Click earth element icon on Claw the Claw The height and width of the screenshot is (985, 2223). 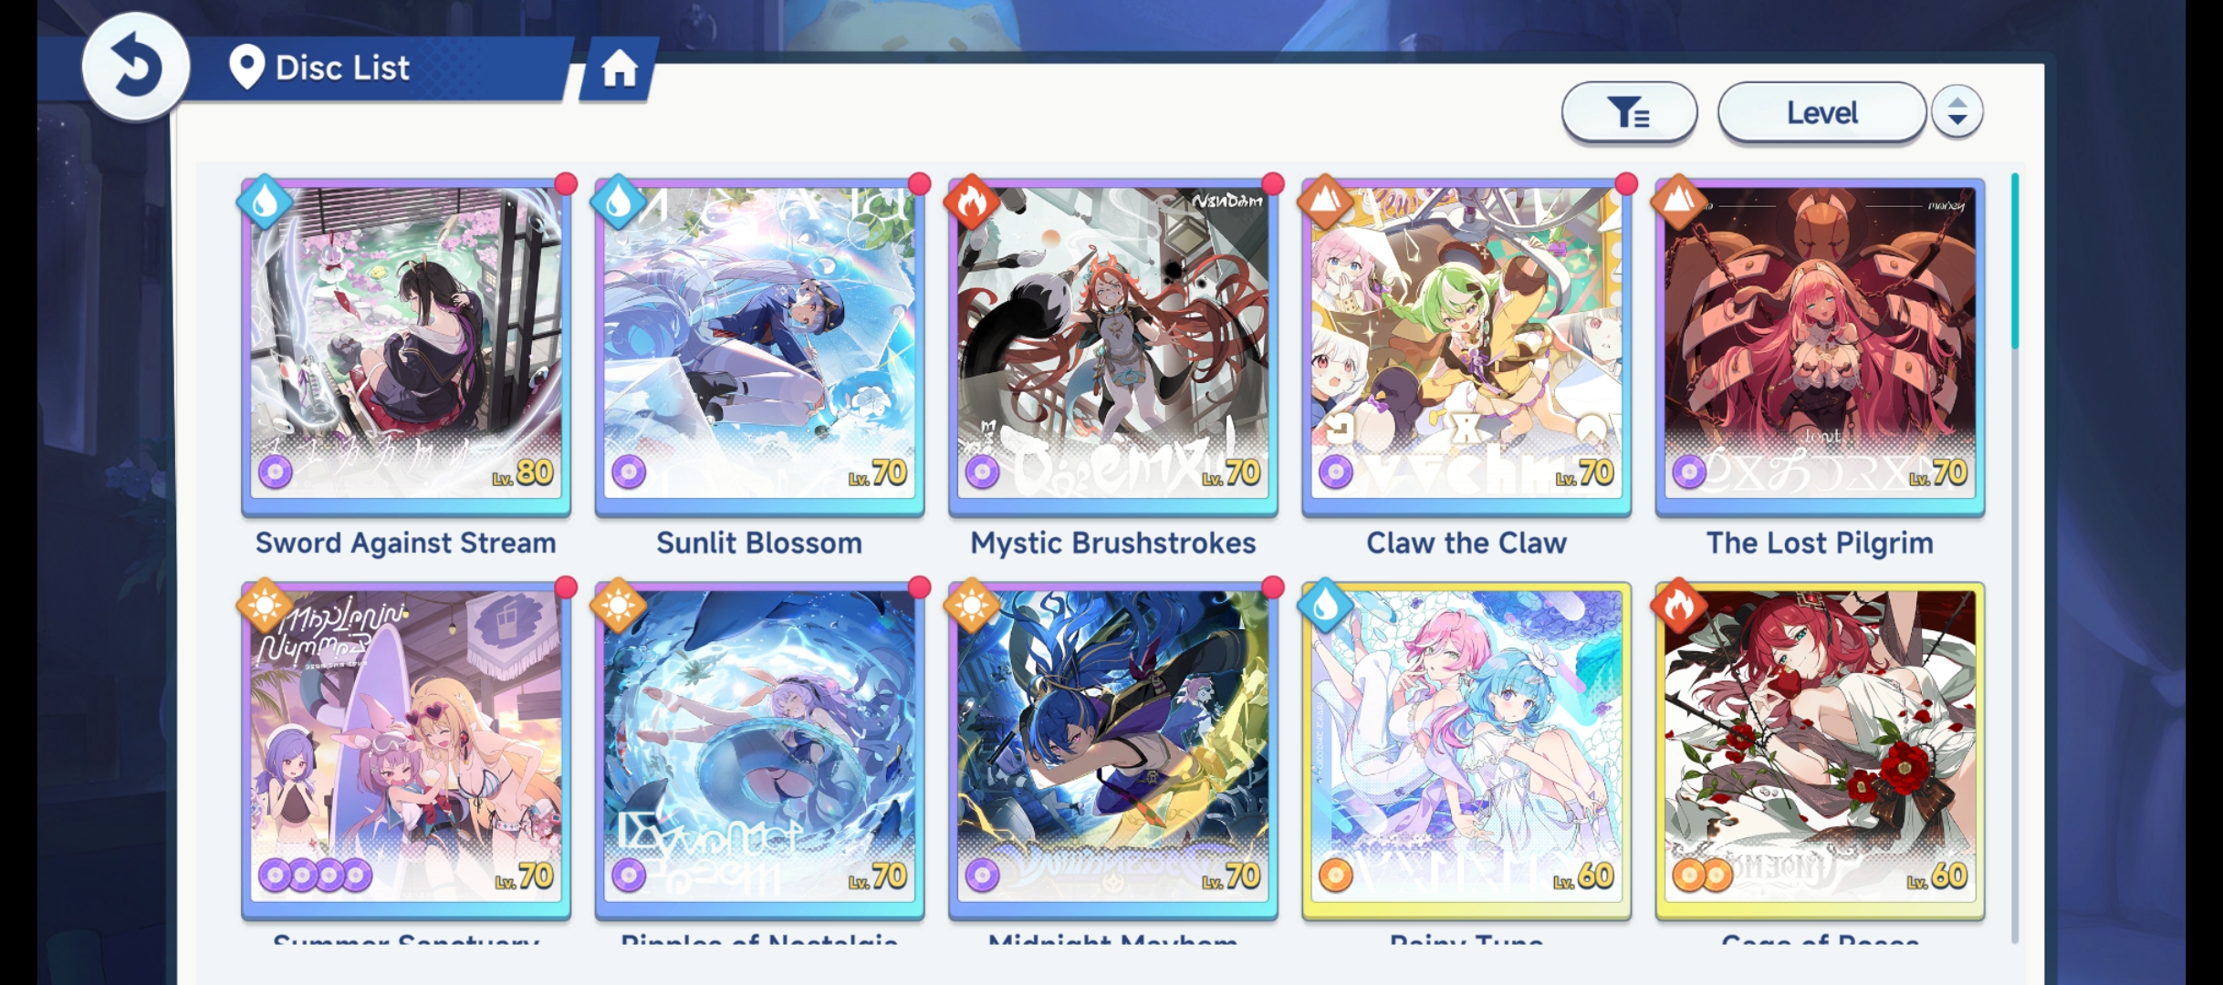tap(1324, 202)
